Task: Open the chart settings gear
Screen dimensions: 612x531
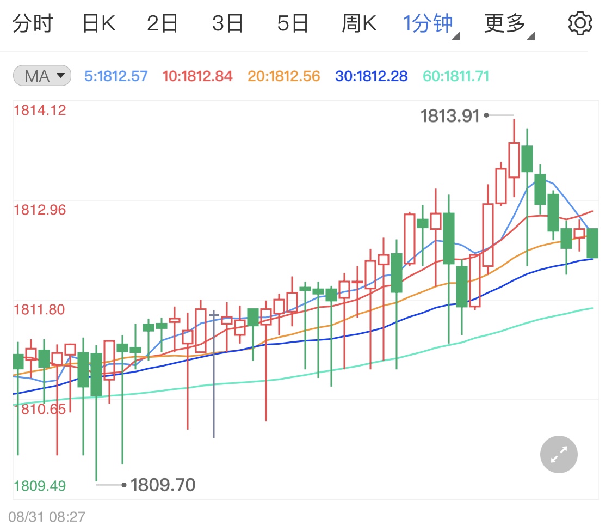Action: [x=580, y=23]
